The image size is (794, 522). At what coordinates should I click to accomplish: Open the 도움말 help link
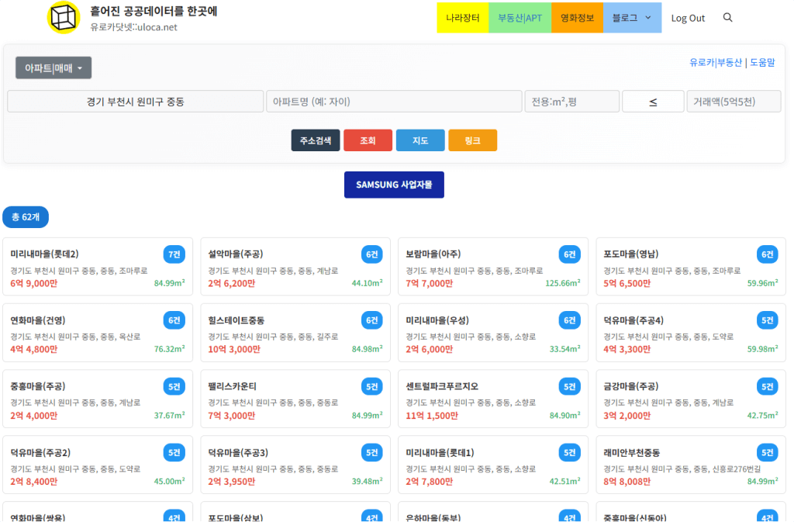(762, 62)
